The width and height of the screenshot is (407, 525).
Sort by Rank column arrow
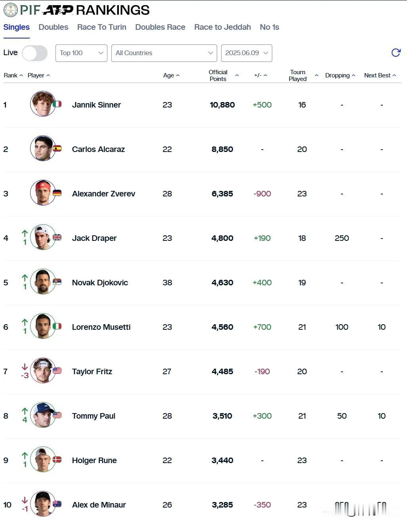(x=21, y=75)
